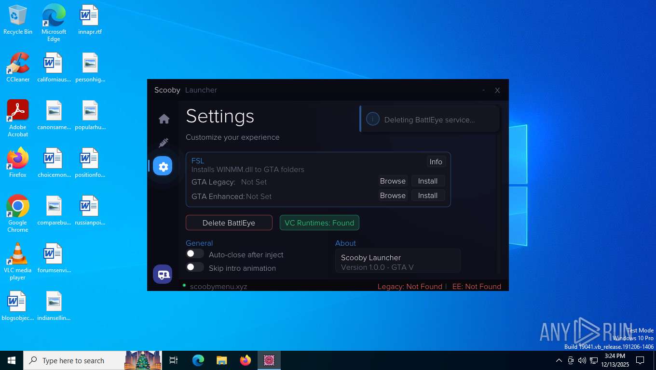Click the Scooby Launcher taskbar icon
The height and width of the screenshot is (370, 656).
coord(269,360)
